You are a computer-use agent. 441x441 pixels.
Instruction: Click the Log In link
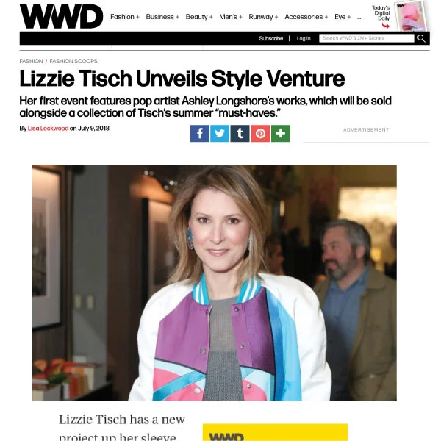304,38
